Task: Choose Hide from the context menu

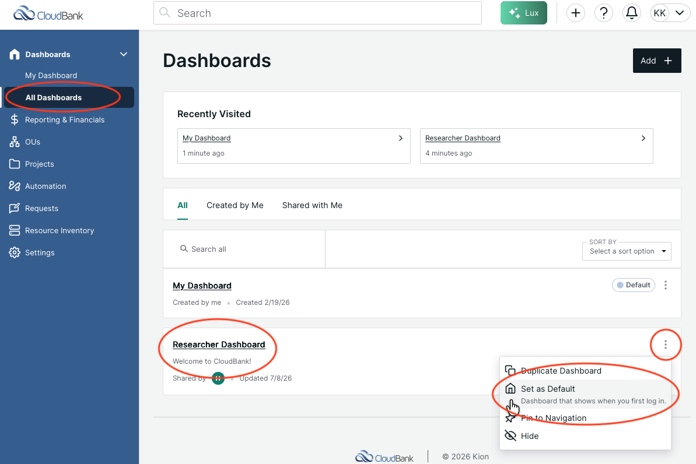Action: coord(585,436)
